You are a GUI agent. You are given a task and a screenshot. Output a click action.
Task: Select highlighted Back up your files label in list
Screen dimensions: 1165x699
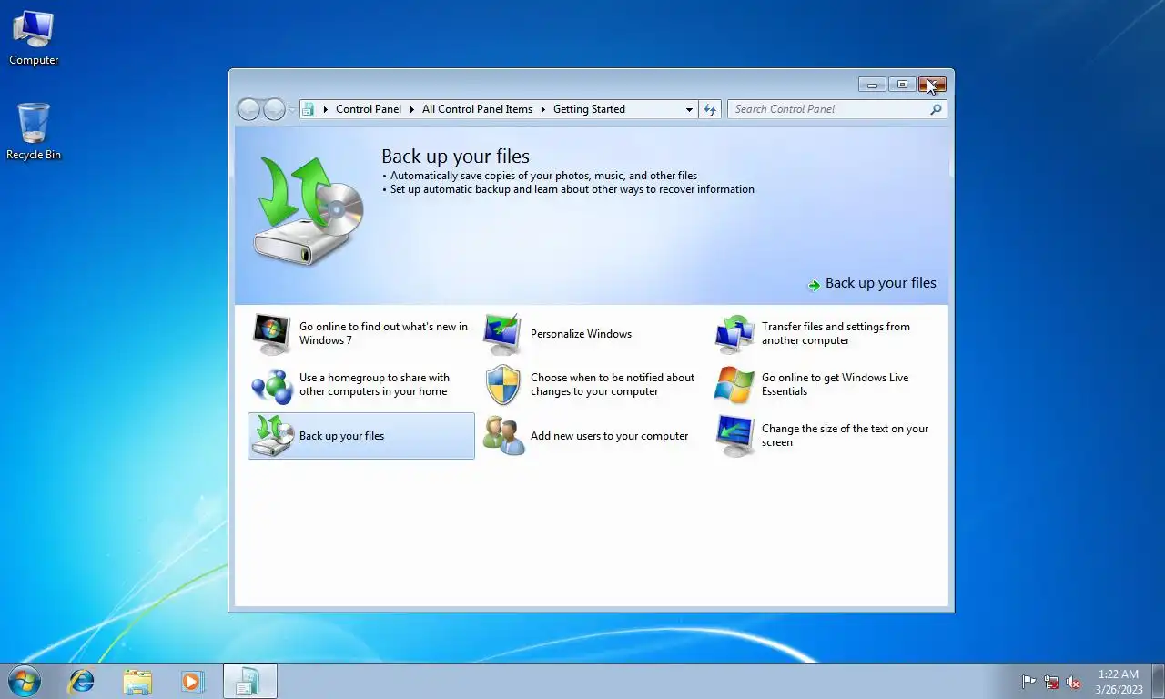coord(341,436)
